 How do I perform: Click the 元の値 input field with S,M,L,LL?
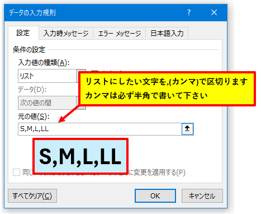click(x=100, y=129)
